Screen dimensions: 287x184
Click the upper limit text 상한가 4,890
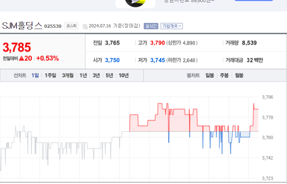[182, 43]
